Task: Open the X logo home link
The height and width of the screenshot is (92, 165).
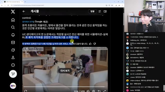Action: [x=13, y=11]
